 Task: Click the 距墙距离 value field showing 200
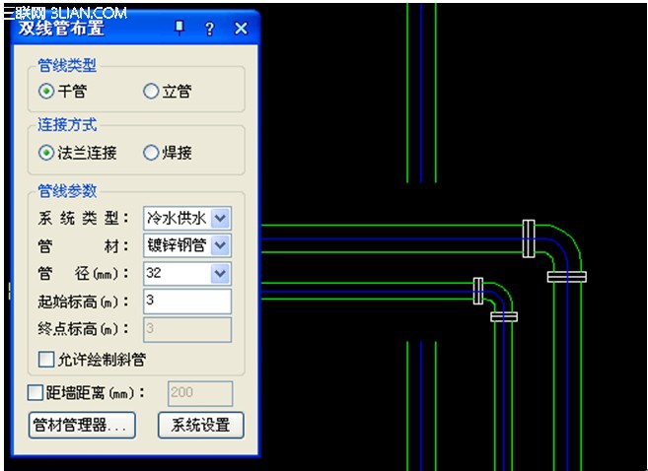coord(200,393)
